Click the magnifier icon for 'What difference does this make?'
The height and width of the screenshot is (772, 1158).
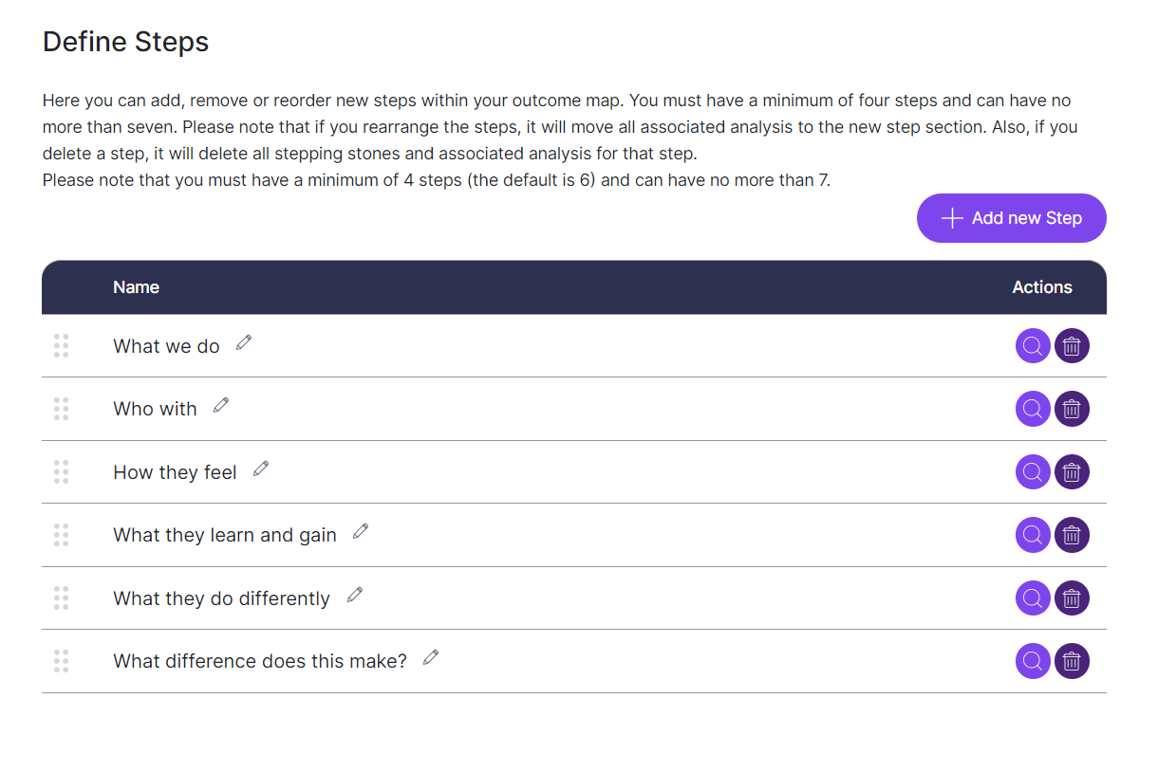(x=1033, y=661)
